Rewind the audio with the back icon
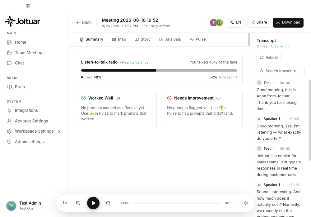Viewport: 311px width, 217px height. 78,203
